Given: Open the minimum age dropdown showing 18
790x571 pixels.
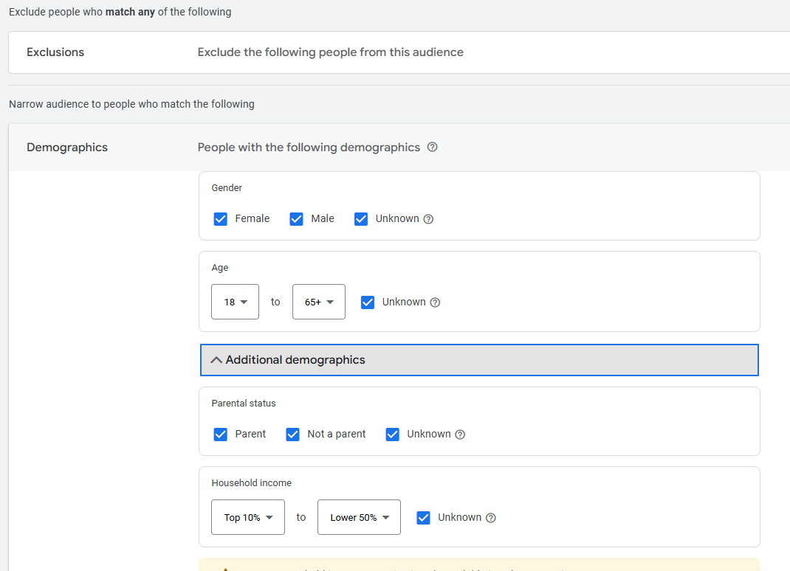Looking at the screenshot, I should 235,302.
